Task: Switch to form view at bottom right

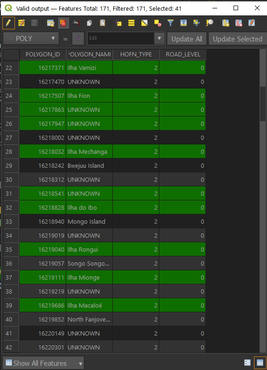Action: [247, 363]
